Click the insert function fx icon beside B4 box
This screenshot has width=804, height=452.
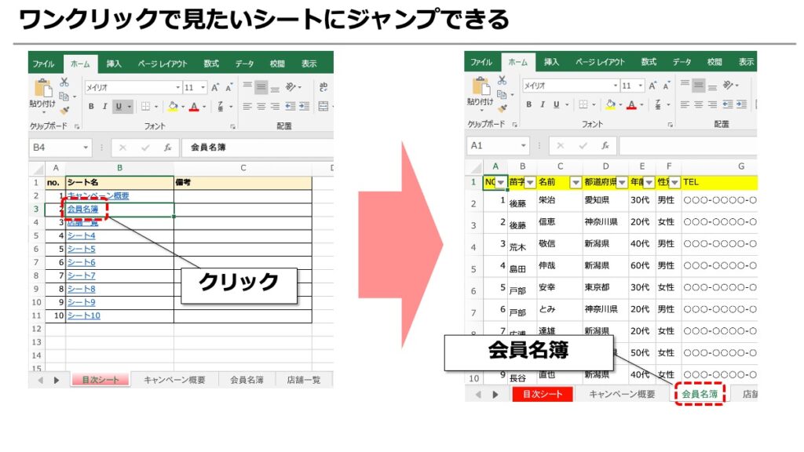point(168,148)
